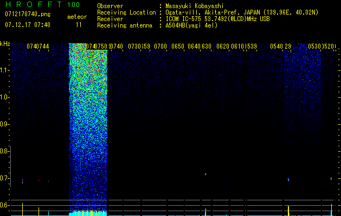The height and width of the screenshot is (216, 341).
Task: Click the timestamp 07.12.17 07:40
Action: [x=28, y=25]
